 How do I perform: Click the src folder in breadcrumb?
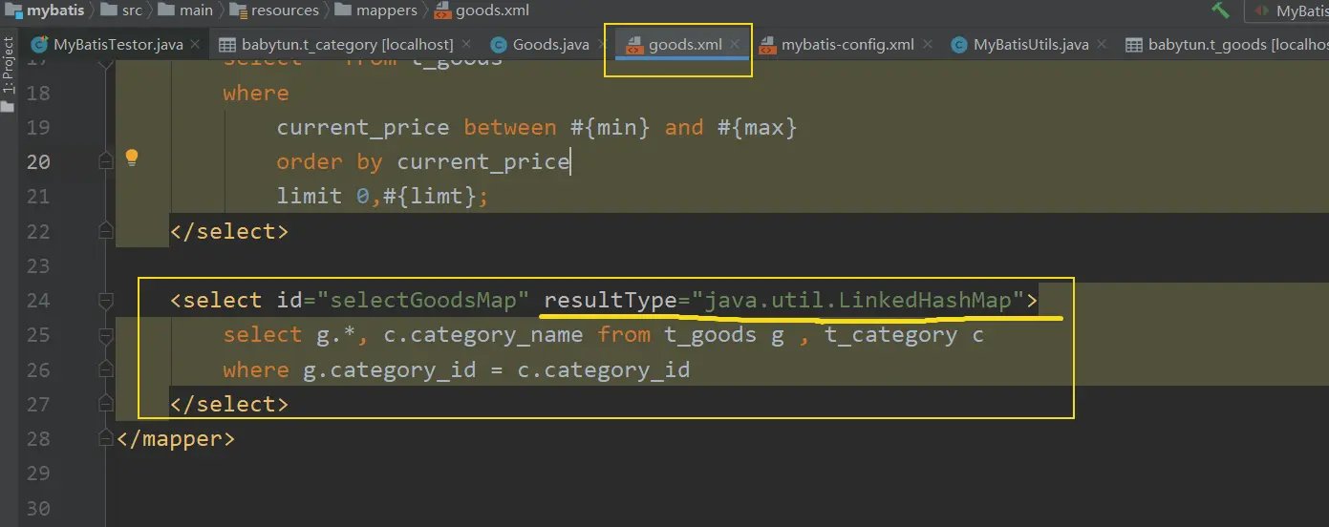(x=131, y=11)
